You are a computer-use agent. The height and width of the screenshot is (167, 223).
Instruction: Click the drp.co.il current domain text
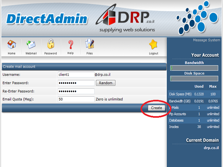[x=211, y=148]
